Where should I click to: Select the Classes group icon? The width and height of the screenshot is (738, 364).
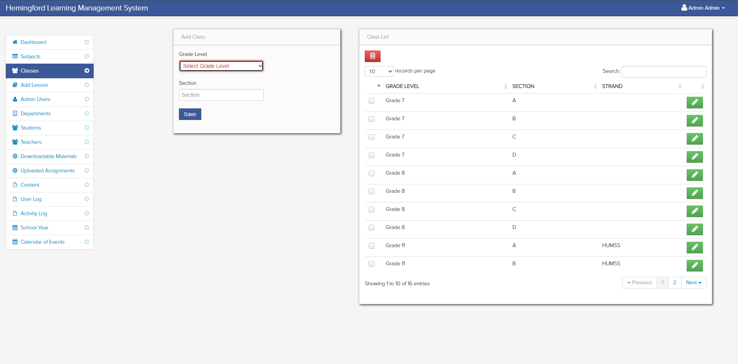tap(15, 71)
